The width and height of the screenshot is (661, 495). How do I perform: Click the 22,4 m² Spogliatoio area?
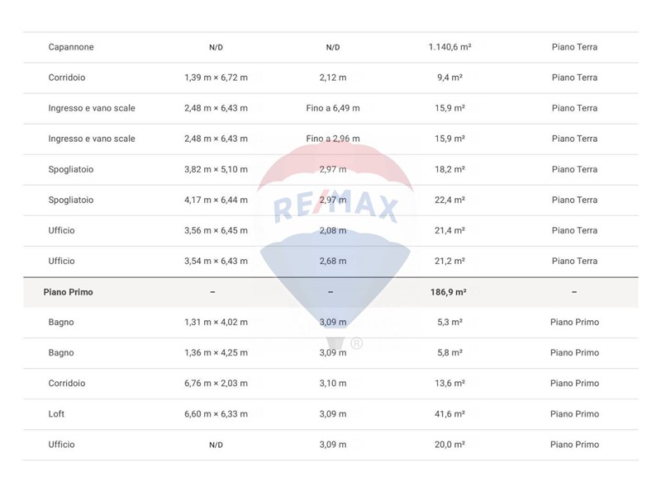449,200
